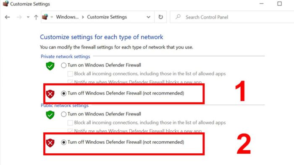The width and height of the screenshot is (294, 165).
Task: Select Turn on Windows Defender Firewall for private network
Action: click(63, 65)
